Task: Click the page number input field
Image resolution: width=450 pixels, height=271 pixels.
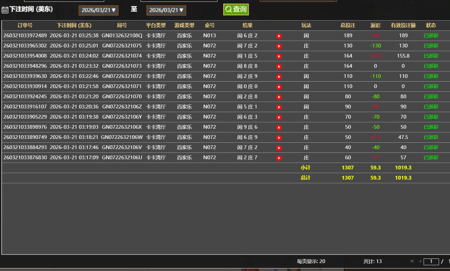Action: (x=431, y=262)
